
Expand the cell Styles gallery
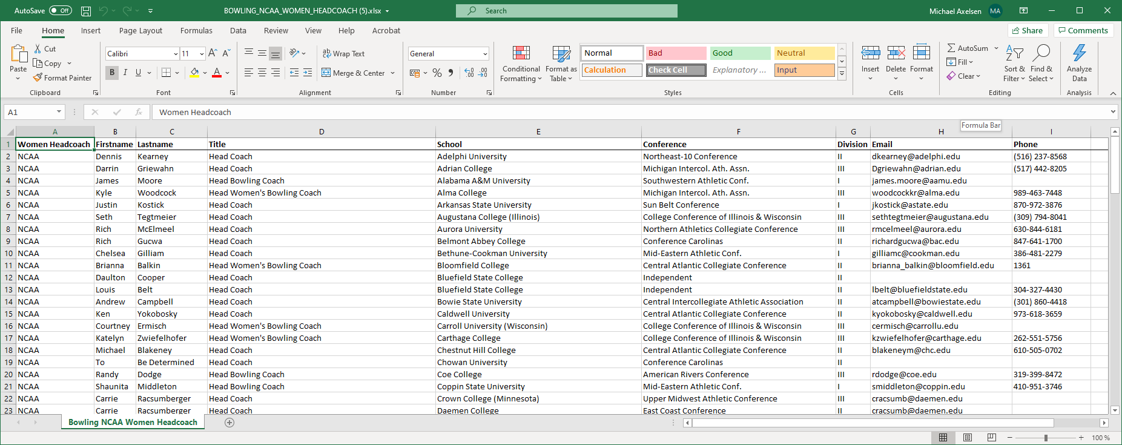coord(842,73)
